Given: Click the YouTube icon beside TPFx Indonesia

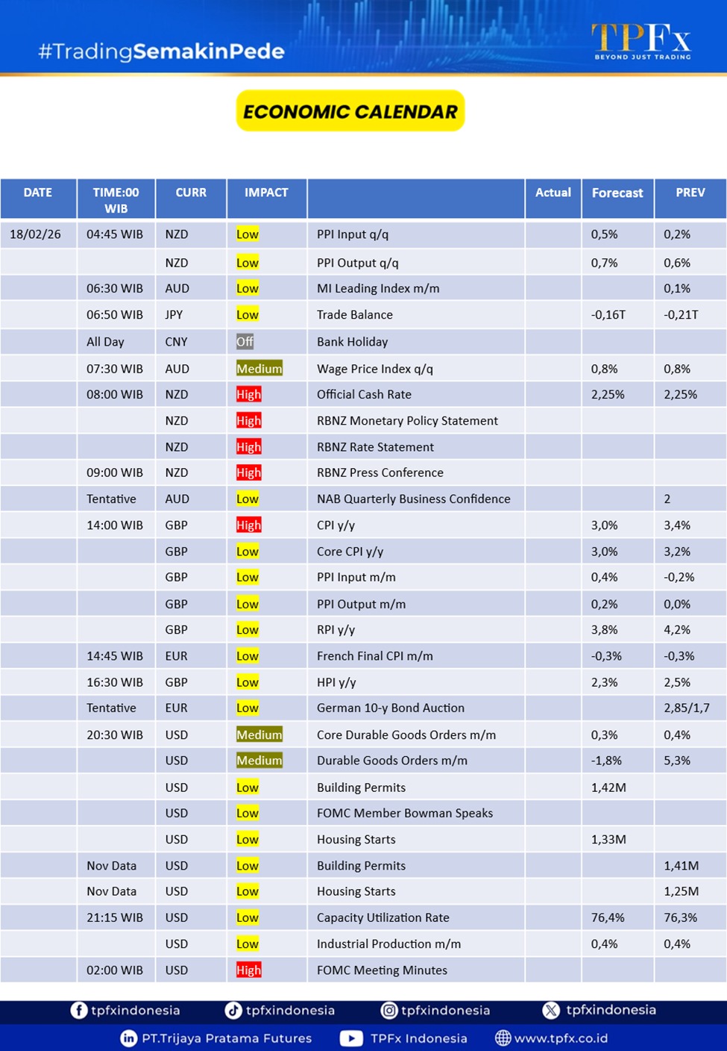Looking at the screenshot, I should pos(351,1038).
